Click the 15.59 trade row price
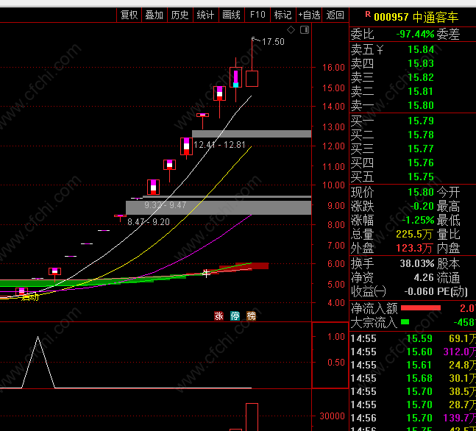Viewport: 476px width, 431px height. (419, 338)
